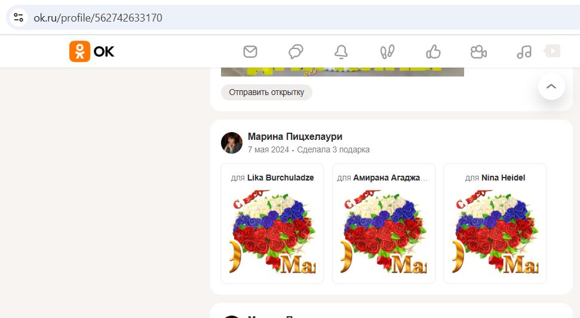The image size is (580, 318).
Task: Click Марина Пицхелаури avatar photo
Action: 232,142
